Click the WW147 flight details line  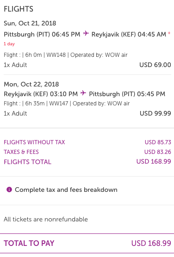[x=67, y=104]
